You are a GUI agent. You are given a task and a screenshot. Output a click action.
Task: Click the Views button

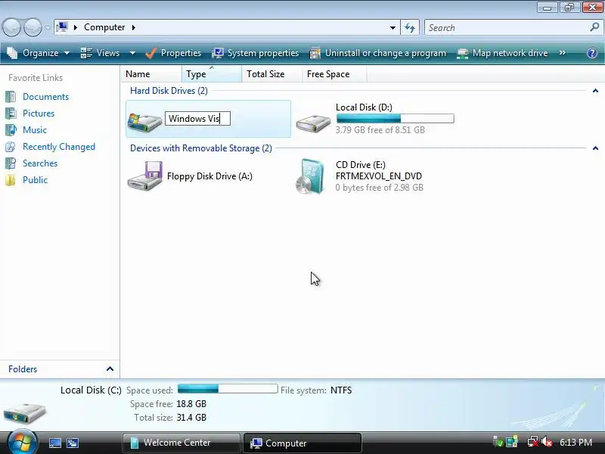click(x=101, y=53)
